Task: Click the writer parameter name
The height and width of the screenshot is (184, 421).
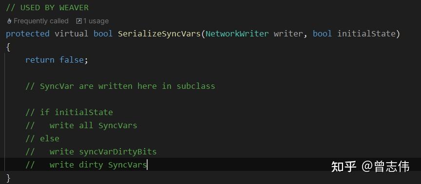Action: (x=288, y=33)
